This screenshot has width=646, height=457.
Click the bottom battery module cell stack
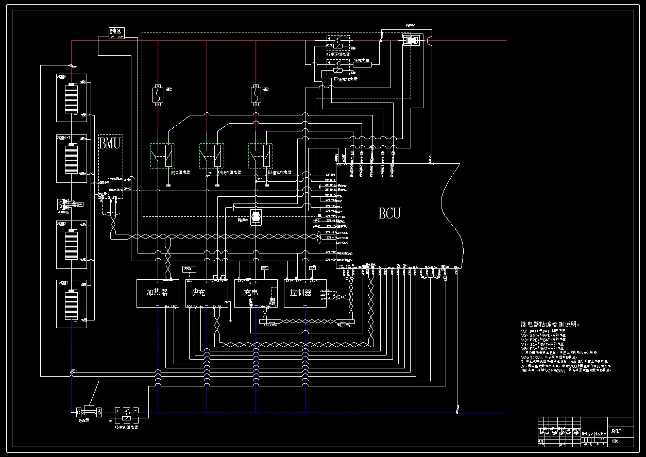click(71, 306)
